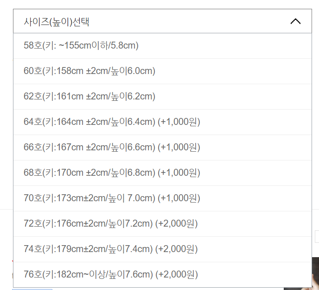The height and width of the screenshot is (290, 319).
Task: Choose the option with 6.0cm height
Action: click(89, 71)
